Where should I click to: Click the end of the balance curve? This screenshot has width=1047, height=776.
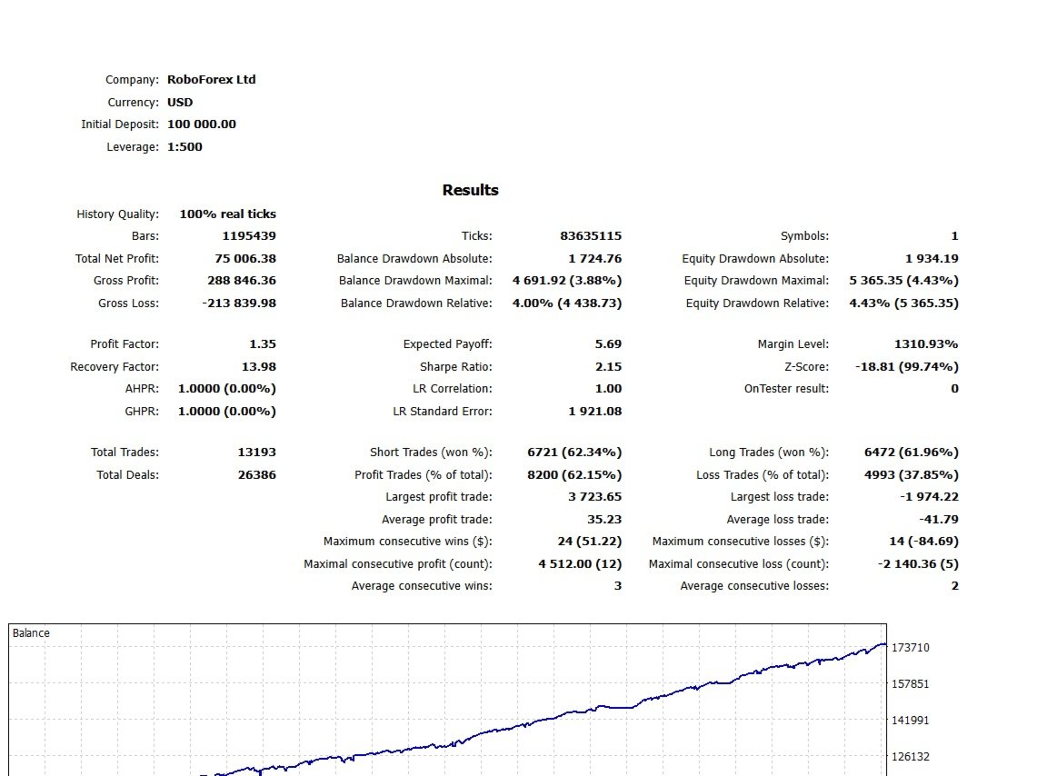(x=884, y=644)
